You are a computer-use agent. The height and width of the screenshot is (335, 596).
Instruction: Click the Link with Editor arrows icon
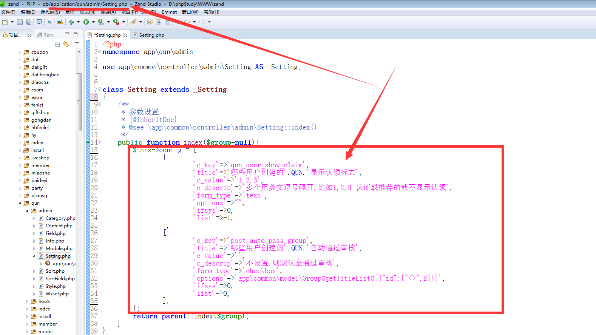[66, 44]
